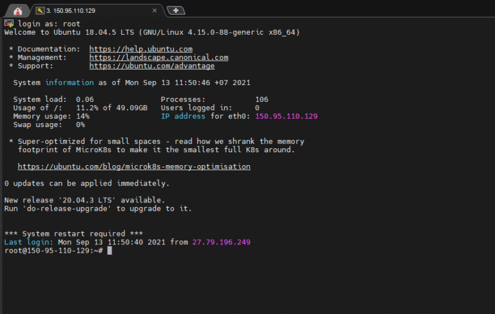Click the key icon on session tab
The height and width of the screenshot is (314, 495).
[x=40, y=11]
